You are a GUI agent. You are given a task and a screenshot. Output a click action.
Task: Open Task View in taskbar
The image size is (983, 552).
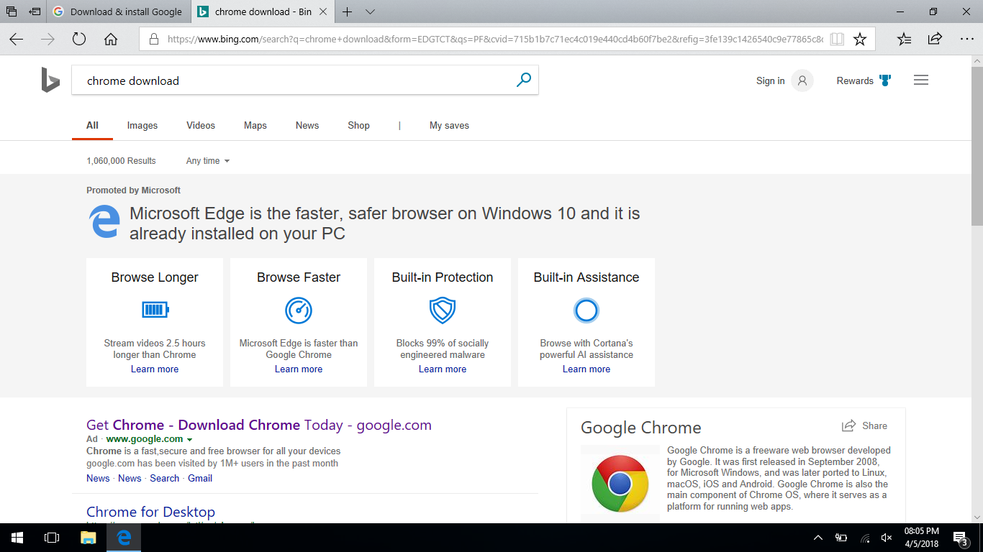point(52,537)
